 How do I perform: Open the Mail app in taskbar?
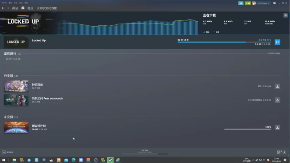[x=66, y=160]
